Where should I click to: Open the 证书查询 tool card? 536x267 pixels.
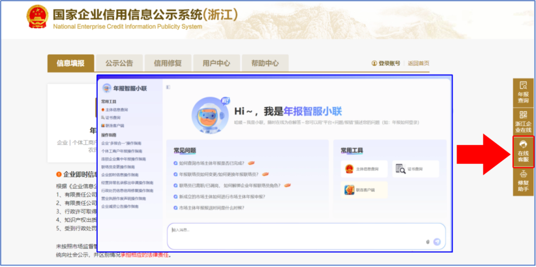click(x=415, y=169)
